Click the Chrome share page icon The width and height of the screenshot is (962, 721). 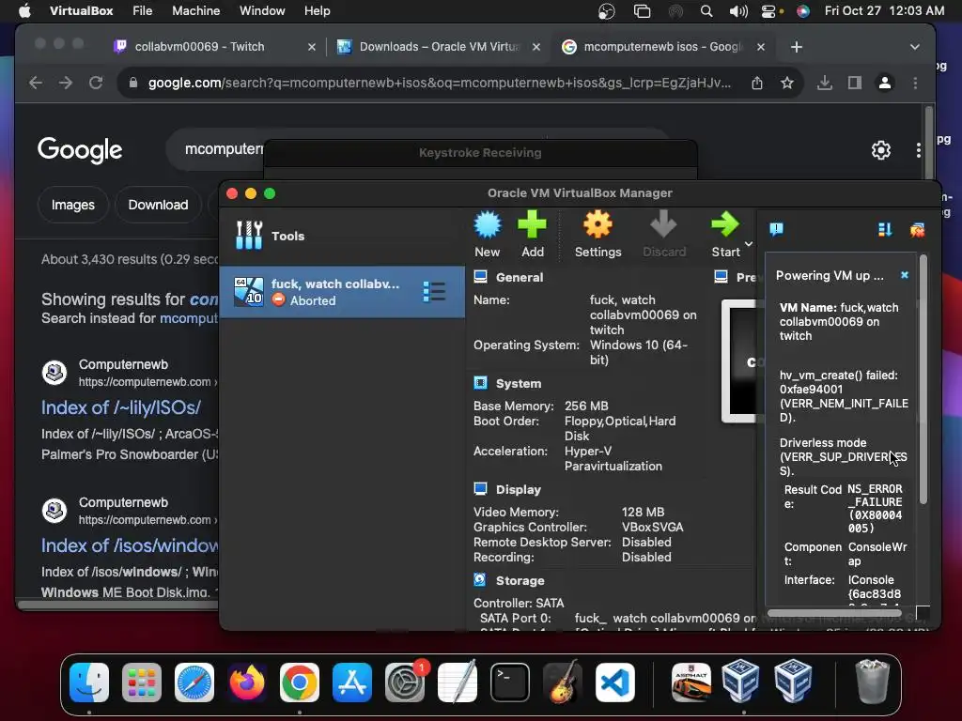point(757,83)
